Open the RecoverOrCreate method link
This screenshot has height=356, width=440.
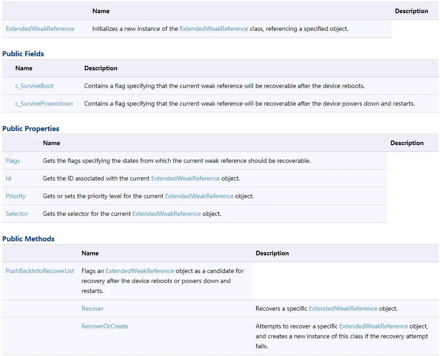pos(105,326)
